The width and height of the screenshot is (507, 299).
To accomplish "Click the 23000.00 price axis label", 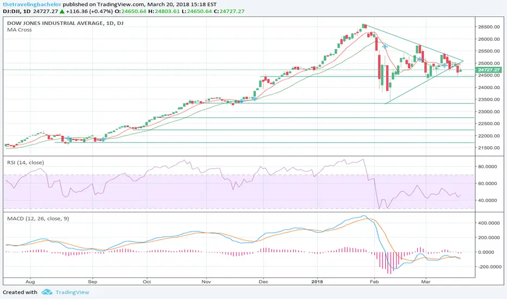I will (x=489, y=111).
